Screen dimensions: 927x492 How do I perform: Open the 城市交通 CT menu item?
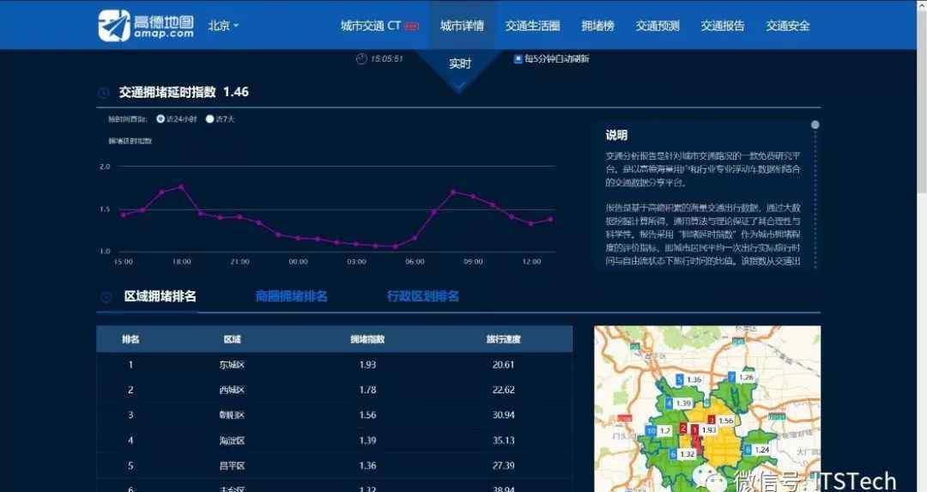click(371, 26)
